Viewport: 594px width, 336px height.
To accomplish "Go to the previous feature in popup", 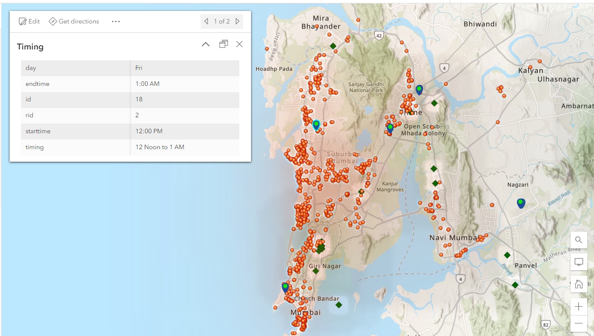I will click(x=206, y=21).
